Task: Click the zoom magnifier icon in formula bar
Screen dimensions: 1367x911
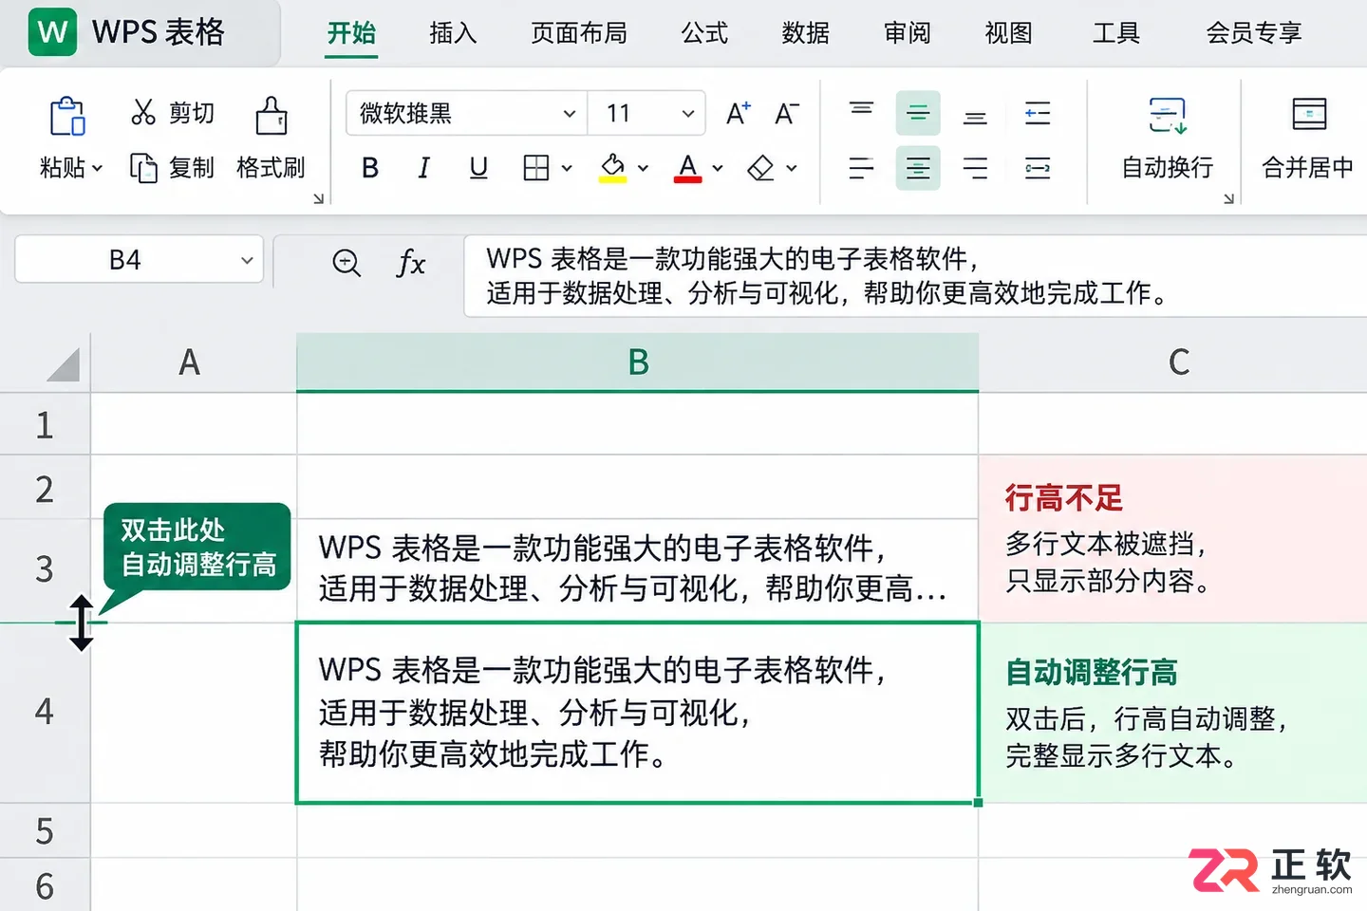Action: click(x=346, y=262)
